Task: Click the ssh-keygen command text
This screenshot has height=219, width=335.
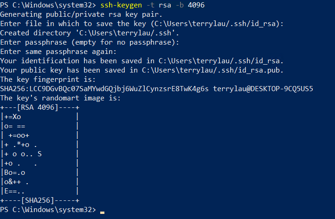Action: coord(121,5)
